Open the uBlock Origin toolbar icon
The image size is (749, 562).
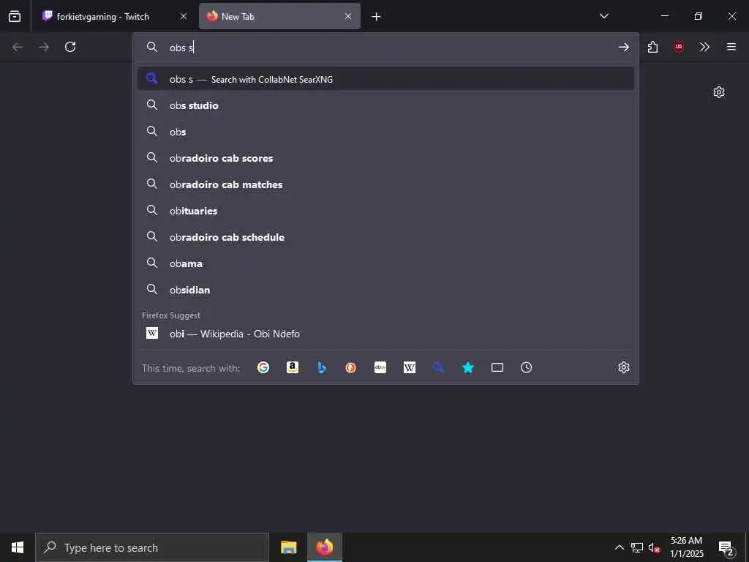(679, 47)
